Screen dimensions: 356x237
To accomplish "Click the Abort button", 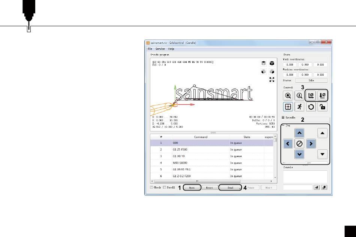I will (269, 188).
